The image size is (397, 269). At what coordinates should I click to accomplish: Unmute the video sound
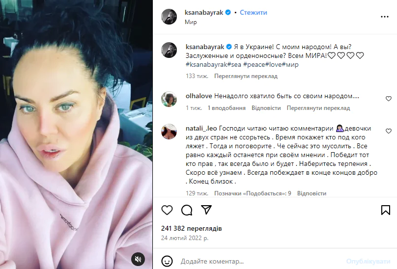pos(138,259)
